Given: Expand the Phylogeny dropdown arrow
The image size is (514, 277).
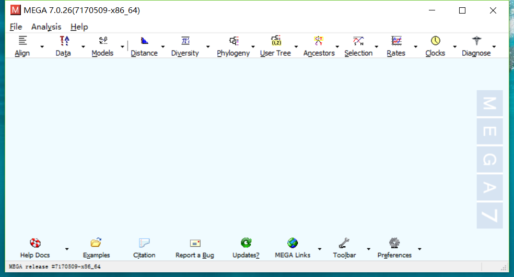Looking at the screenshot, I should click(253, 47).
